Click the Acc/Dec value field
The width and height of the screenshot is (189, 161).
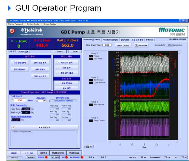pos(42,101)
